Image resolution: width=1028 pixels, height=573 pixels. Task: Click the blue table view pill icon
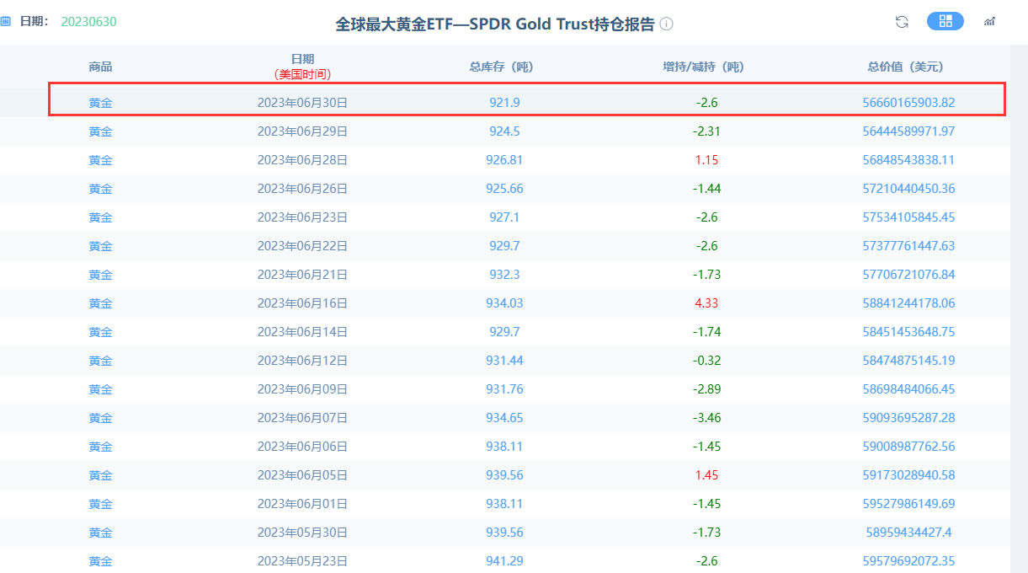coord(945,21)
